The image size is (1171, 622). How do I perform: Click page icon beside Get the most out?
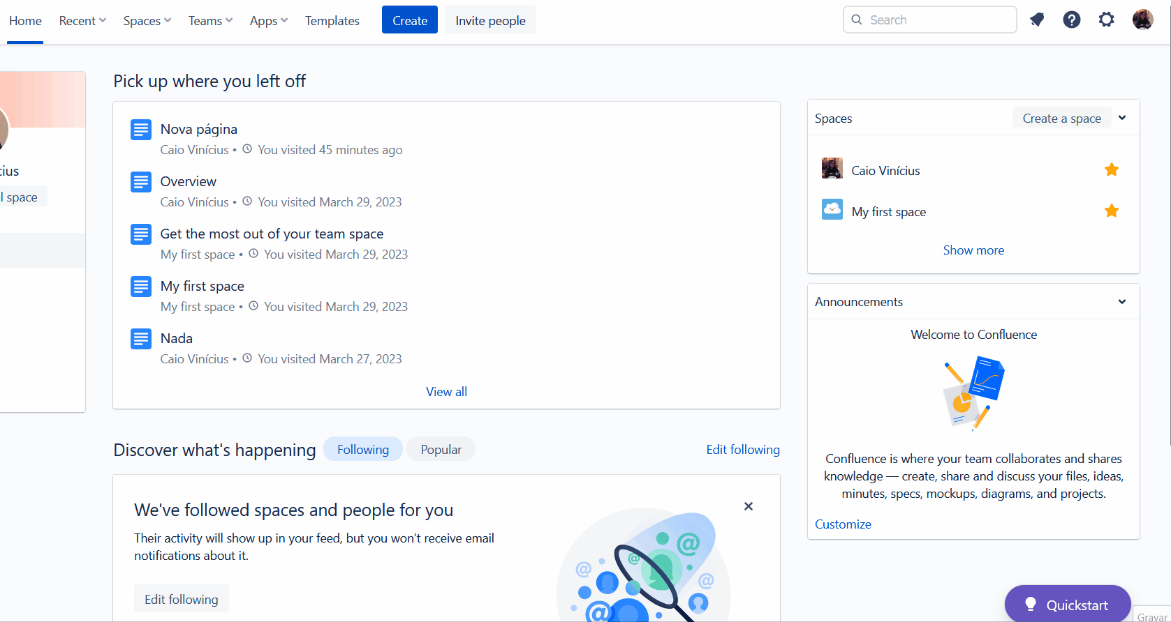pos(141,234)
